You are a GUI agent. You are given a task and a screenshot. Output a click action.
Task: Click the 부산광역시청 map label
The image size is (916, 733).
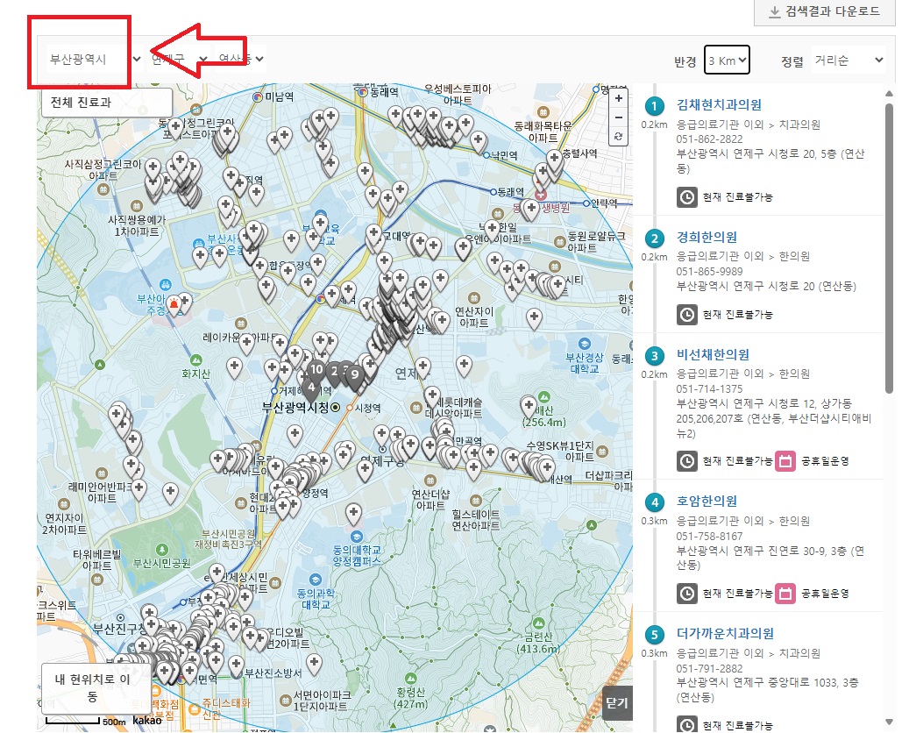(x=295, y=408)
